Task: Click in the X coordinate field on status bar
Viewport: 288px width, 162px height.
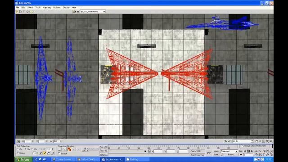Action: (157, 151)
